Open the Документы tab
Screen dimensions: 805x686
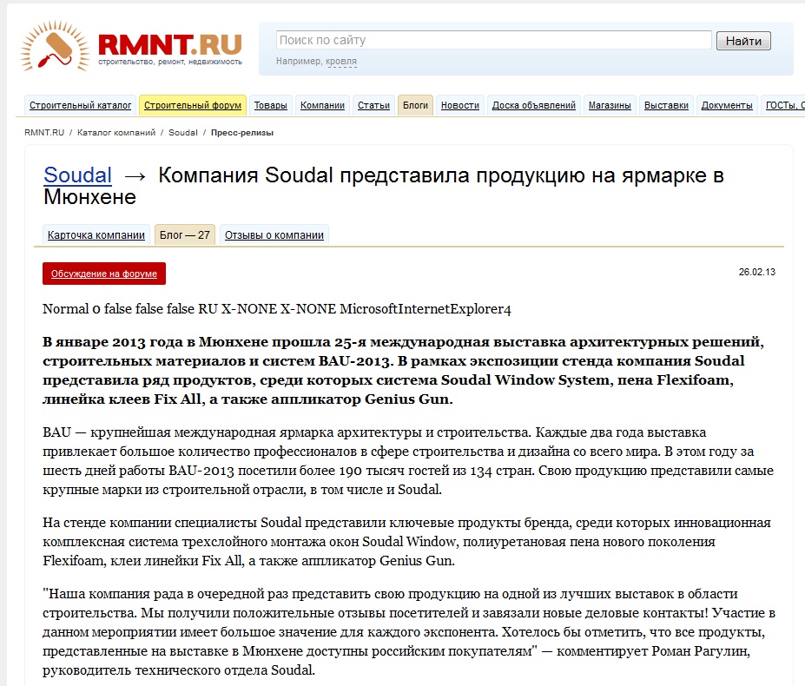click(x=727, y=105)
